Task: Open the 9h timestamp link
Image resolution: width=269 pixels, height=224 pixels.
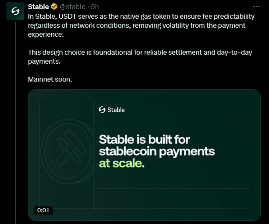Action: click(x=95, y=6)
